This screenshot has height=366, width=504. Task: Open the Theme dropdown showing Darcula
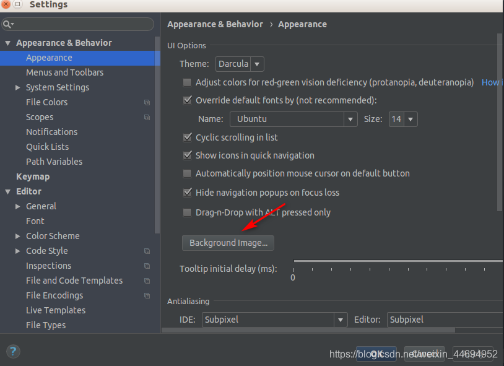click(240, 64)
